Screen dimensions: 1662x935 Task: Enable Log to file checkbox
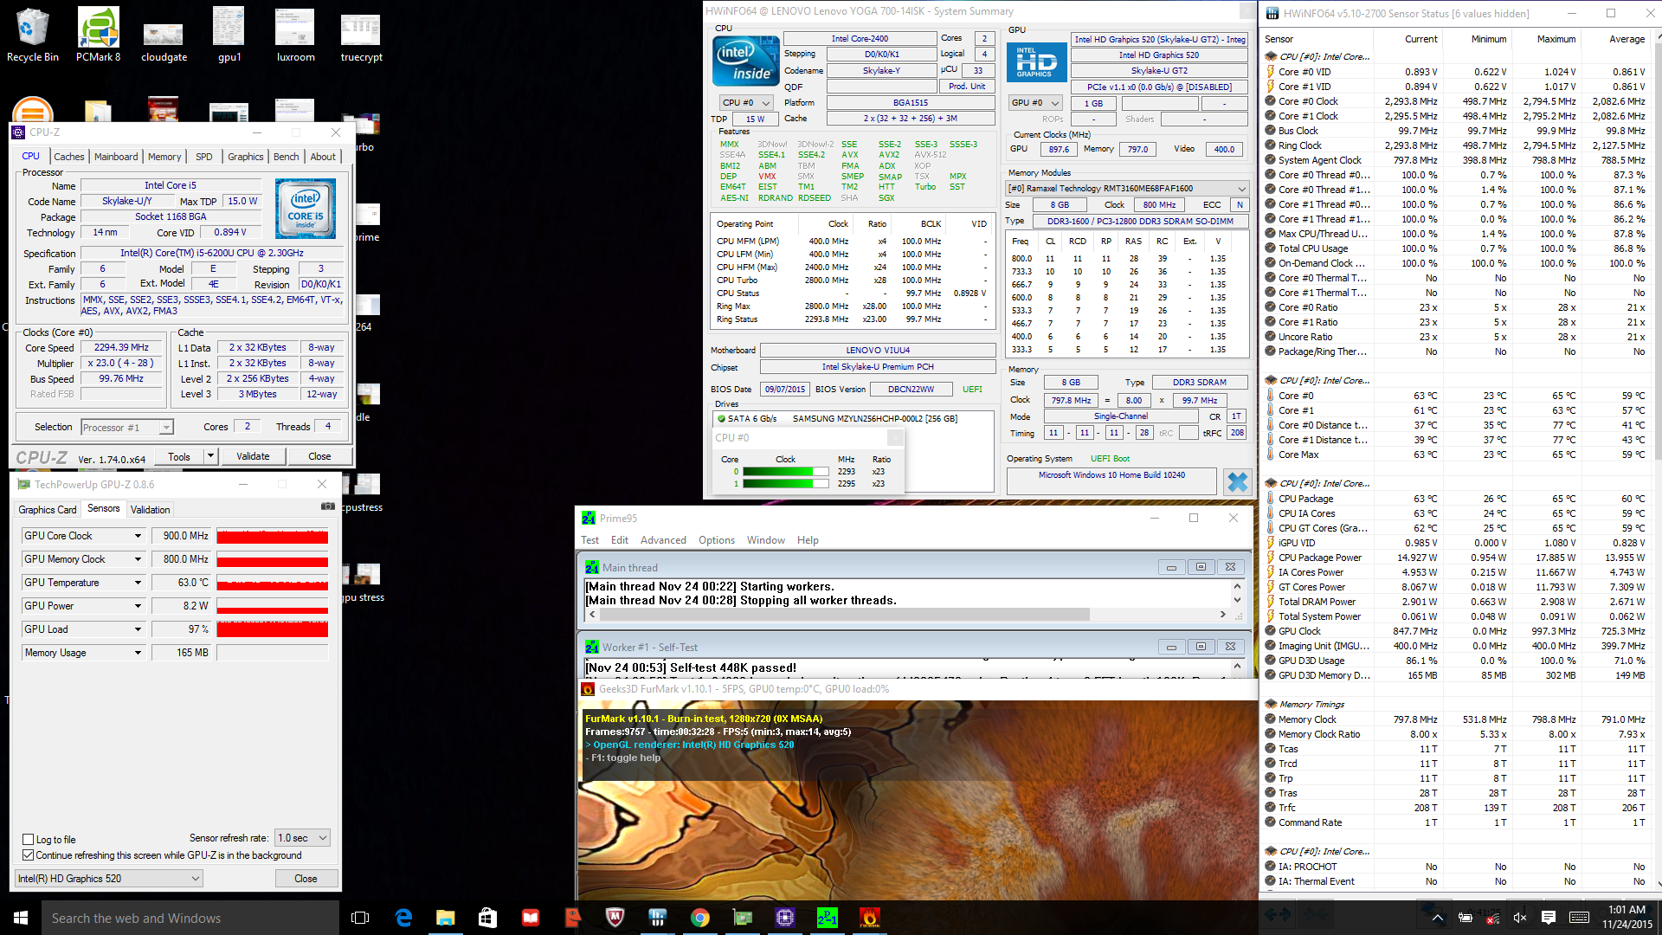tap(29, 839)
